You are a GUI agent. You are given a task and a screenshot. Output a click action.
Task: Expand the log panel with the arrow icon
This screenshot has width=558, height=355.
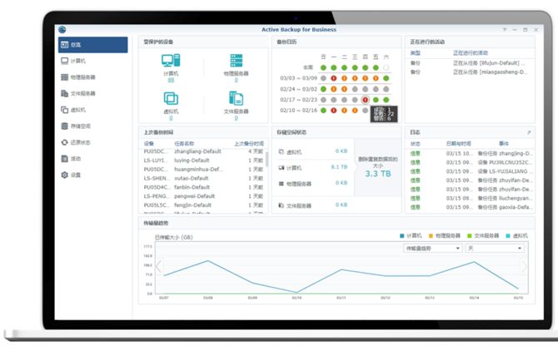click(529, 132)
